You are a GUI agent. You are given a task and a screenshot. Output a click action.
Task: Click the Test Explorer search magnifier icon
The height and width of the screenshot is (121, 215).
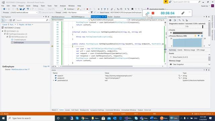coord(47,20)
